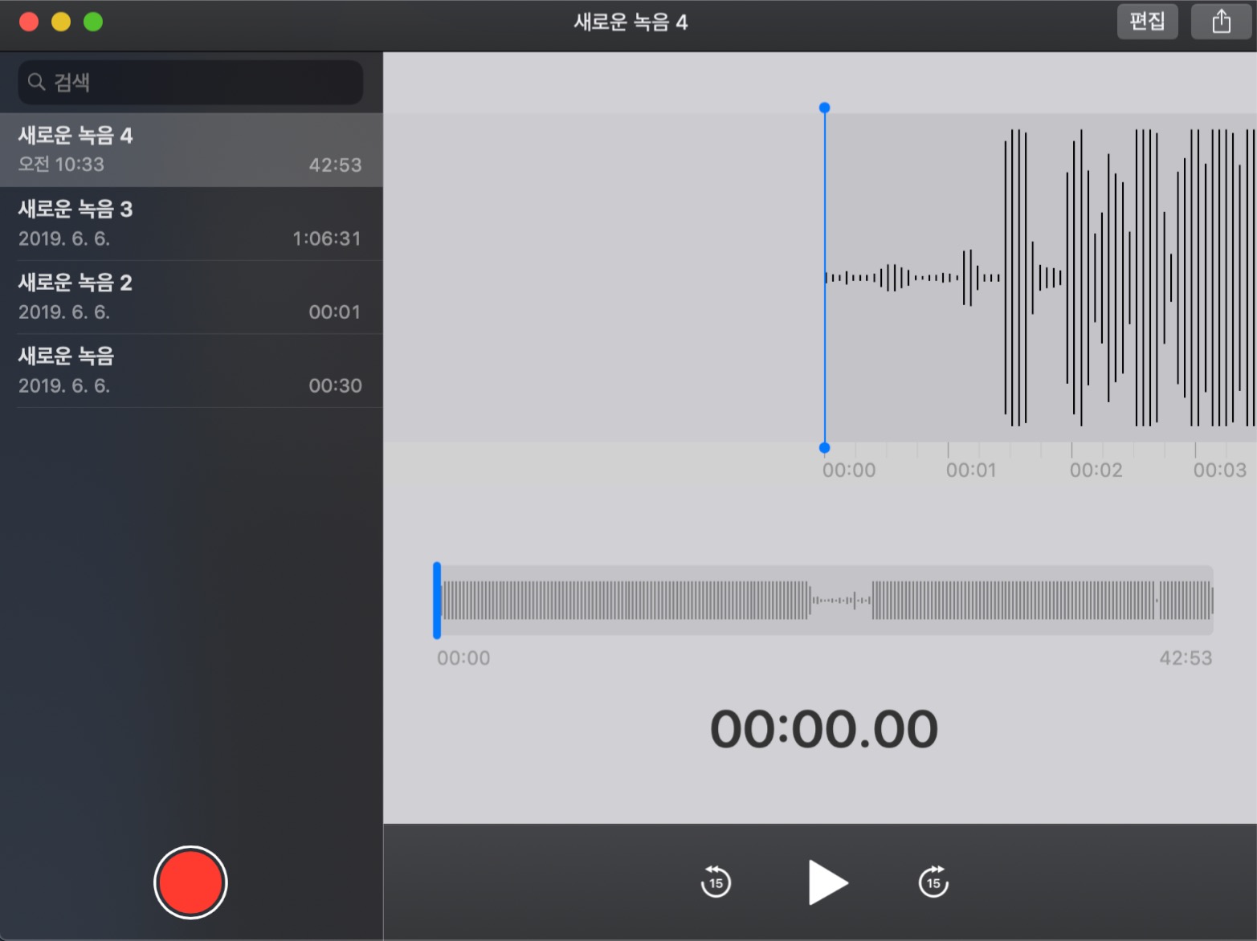Open the share menu icon
The width and height of the screenshot is (1257, 941).
click(x=1221, y=21)
